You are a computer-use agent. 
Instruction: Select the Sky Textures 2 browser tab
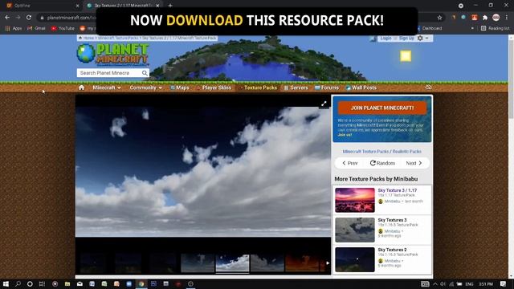(x=123, y=6)
